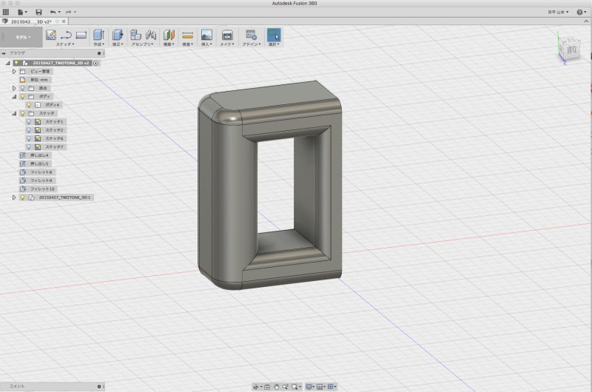Open the data panel grid icon
Screen dimensions: 592x392
point(6,12)
